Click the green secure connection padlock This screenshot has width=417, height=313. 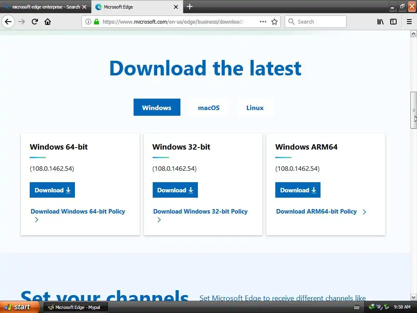pos(97,22)
